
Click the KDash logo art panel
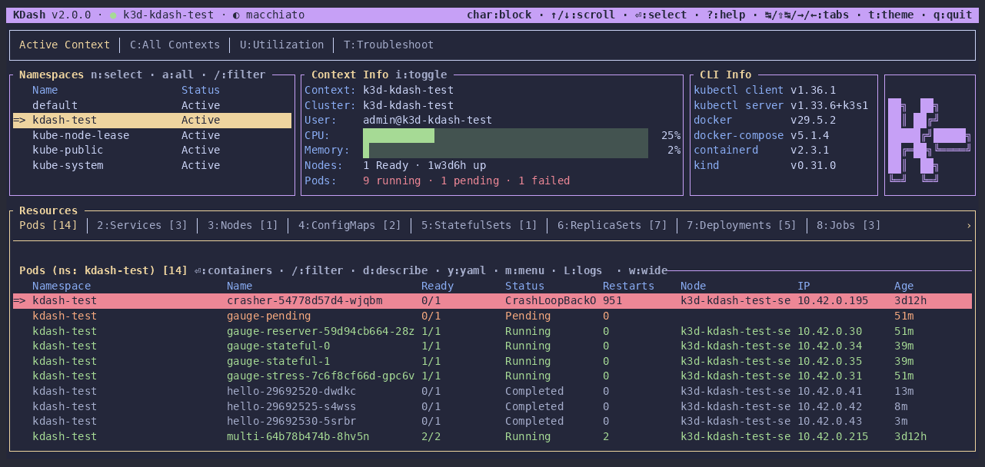click(x=930, y=135)
